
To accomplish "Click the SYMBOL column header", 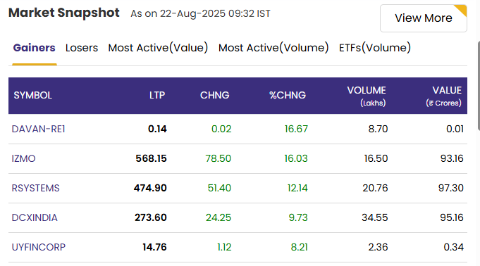I will pos(32,96).
